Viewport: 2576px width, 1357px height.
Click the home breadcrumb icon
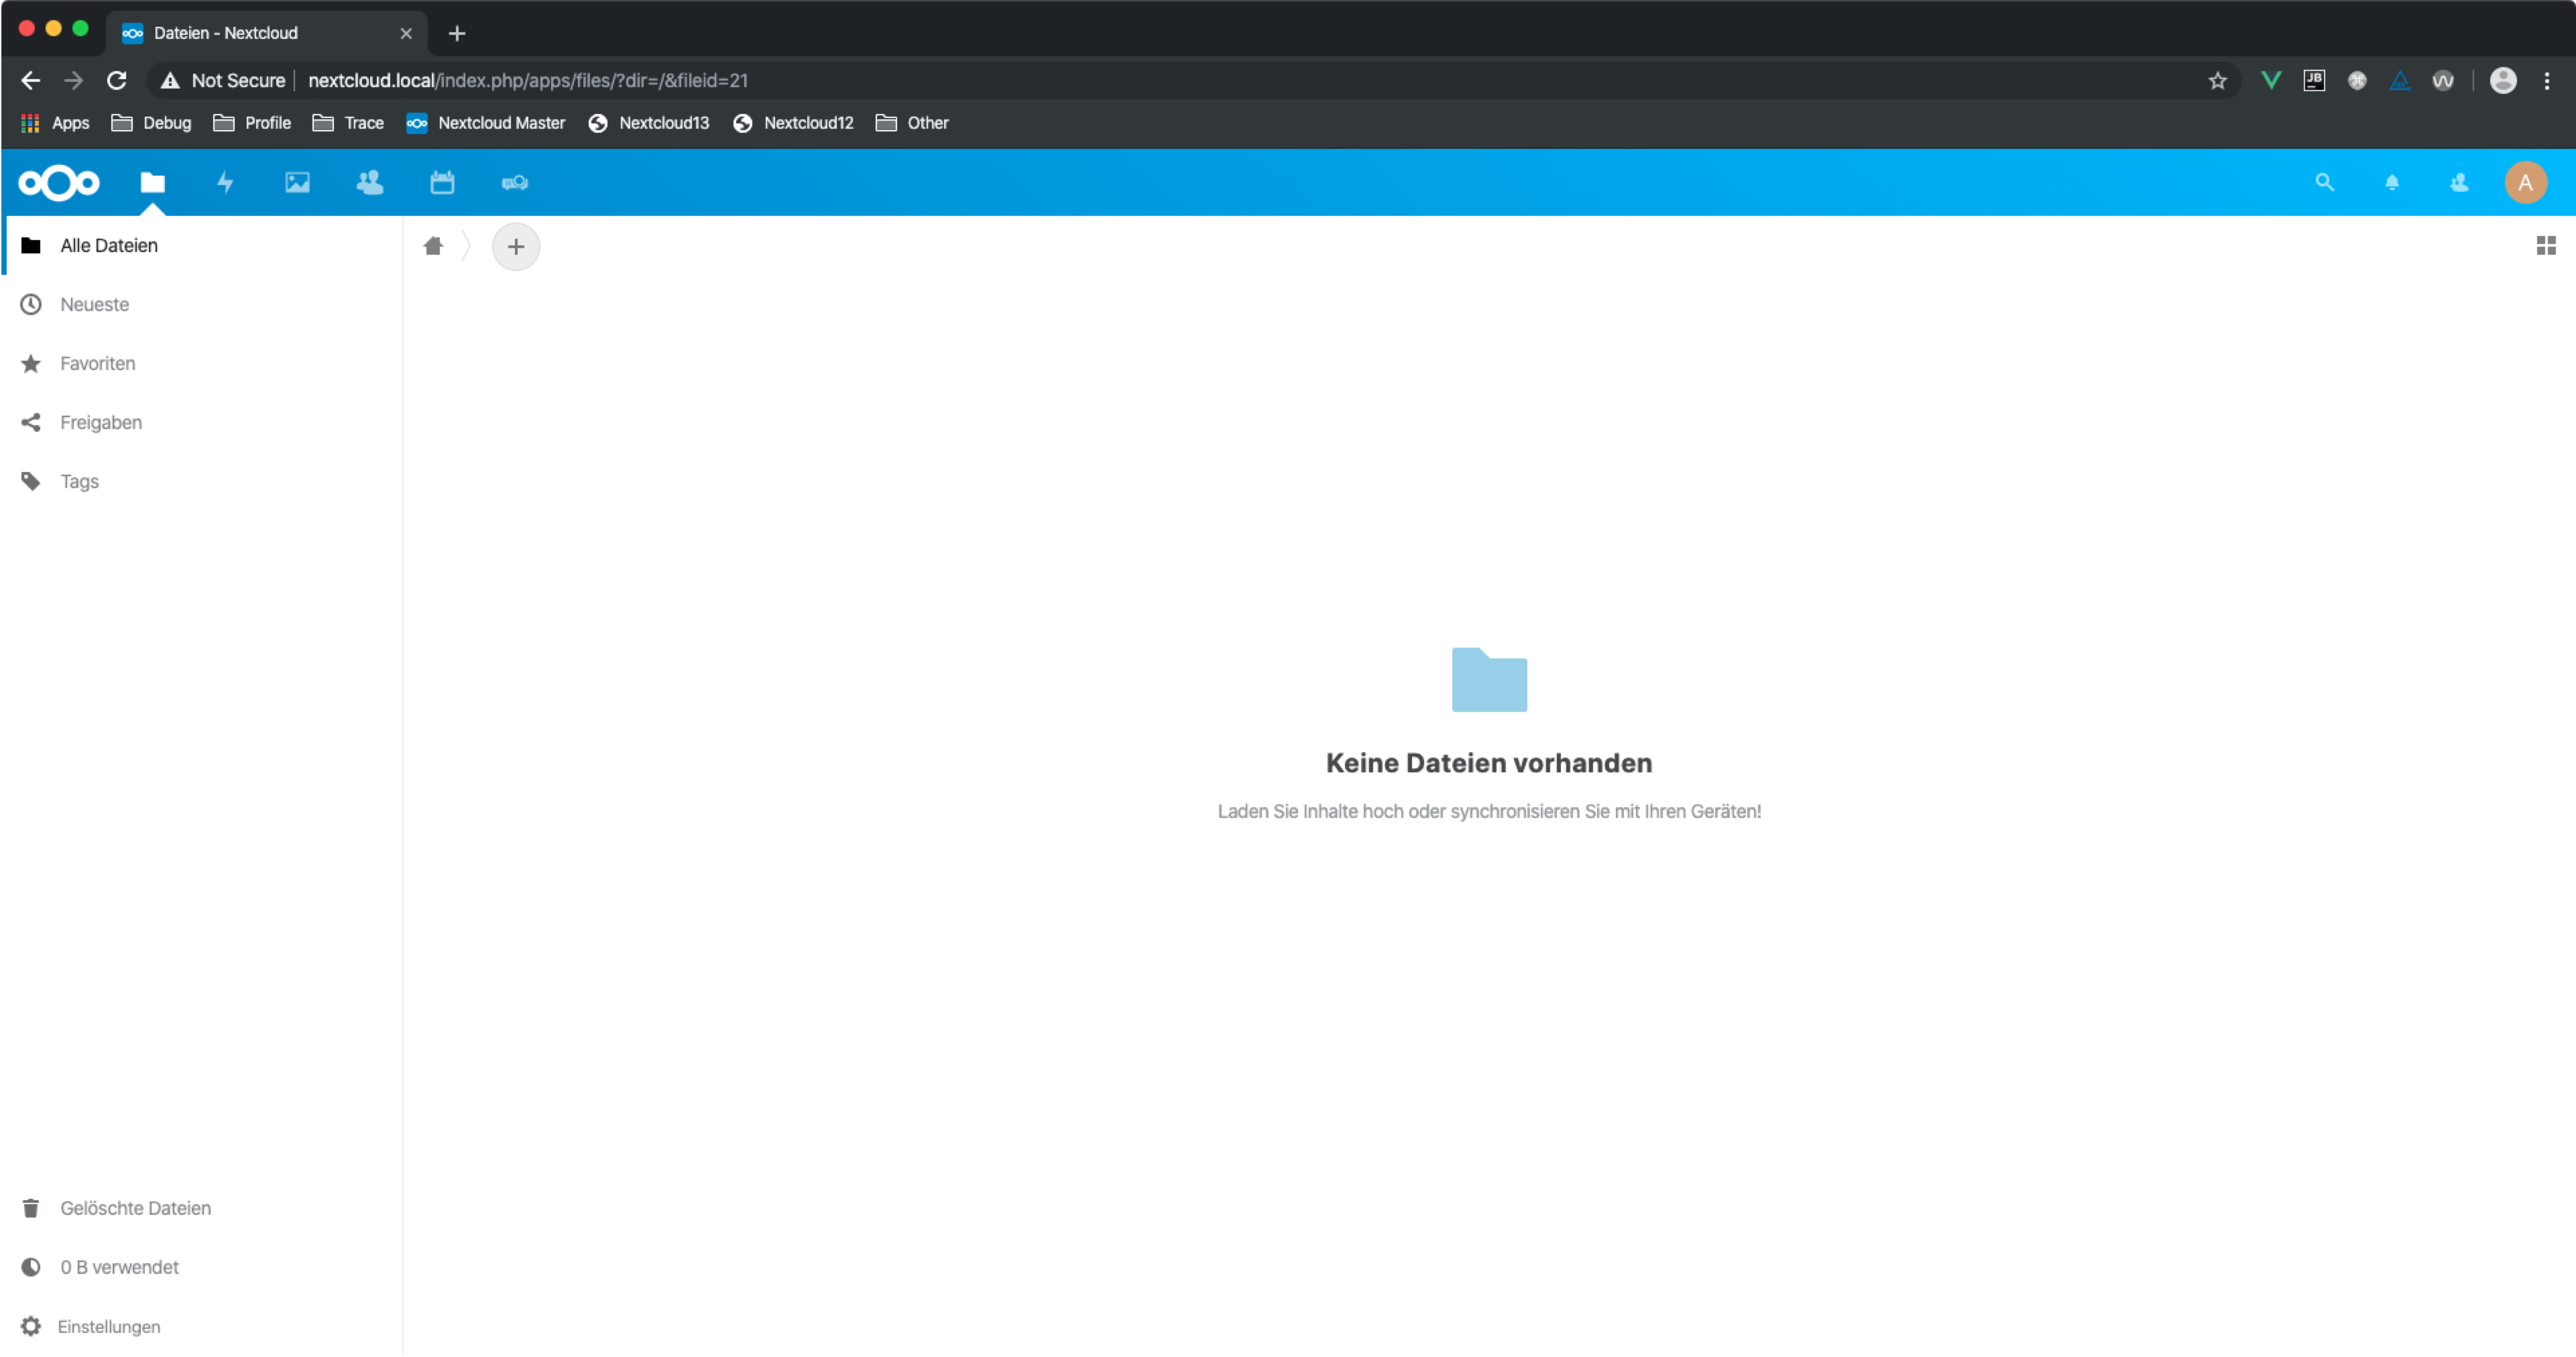433,246
